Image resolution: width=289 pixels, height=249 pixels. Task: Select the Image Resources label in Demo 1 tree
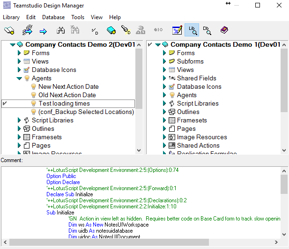coord(202,137)
